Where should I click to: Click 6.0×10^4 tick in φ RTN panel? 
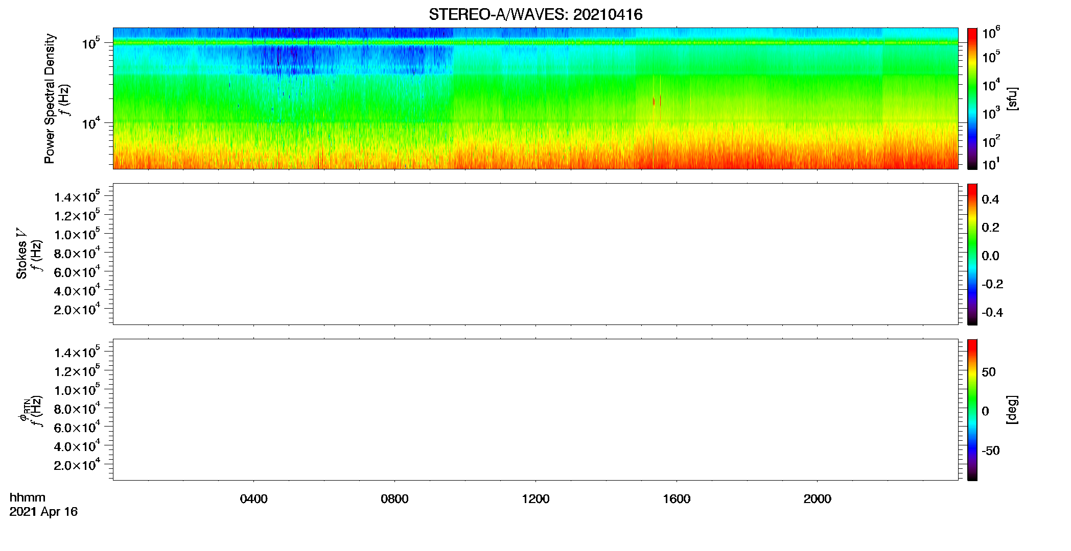[x=77, y=427]
